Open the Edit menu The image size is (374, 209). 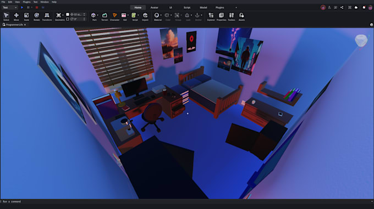tap(10, 2)
